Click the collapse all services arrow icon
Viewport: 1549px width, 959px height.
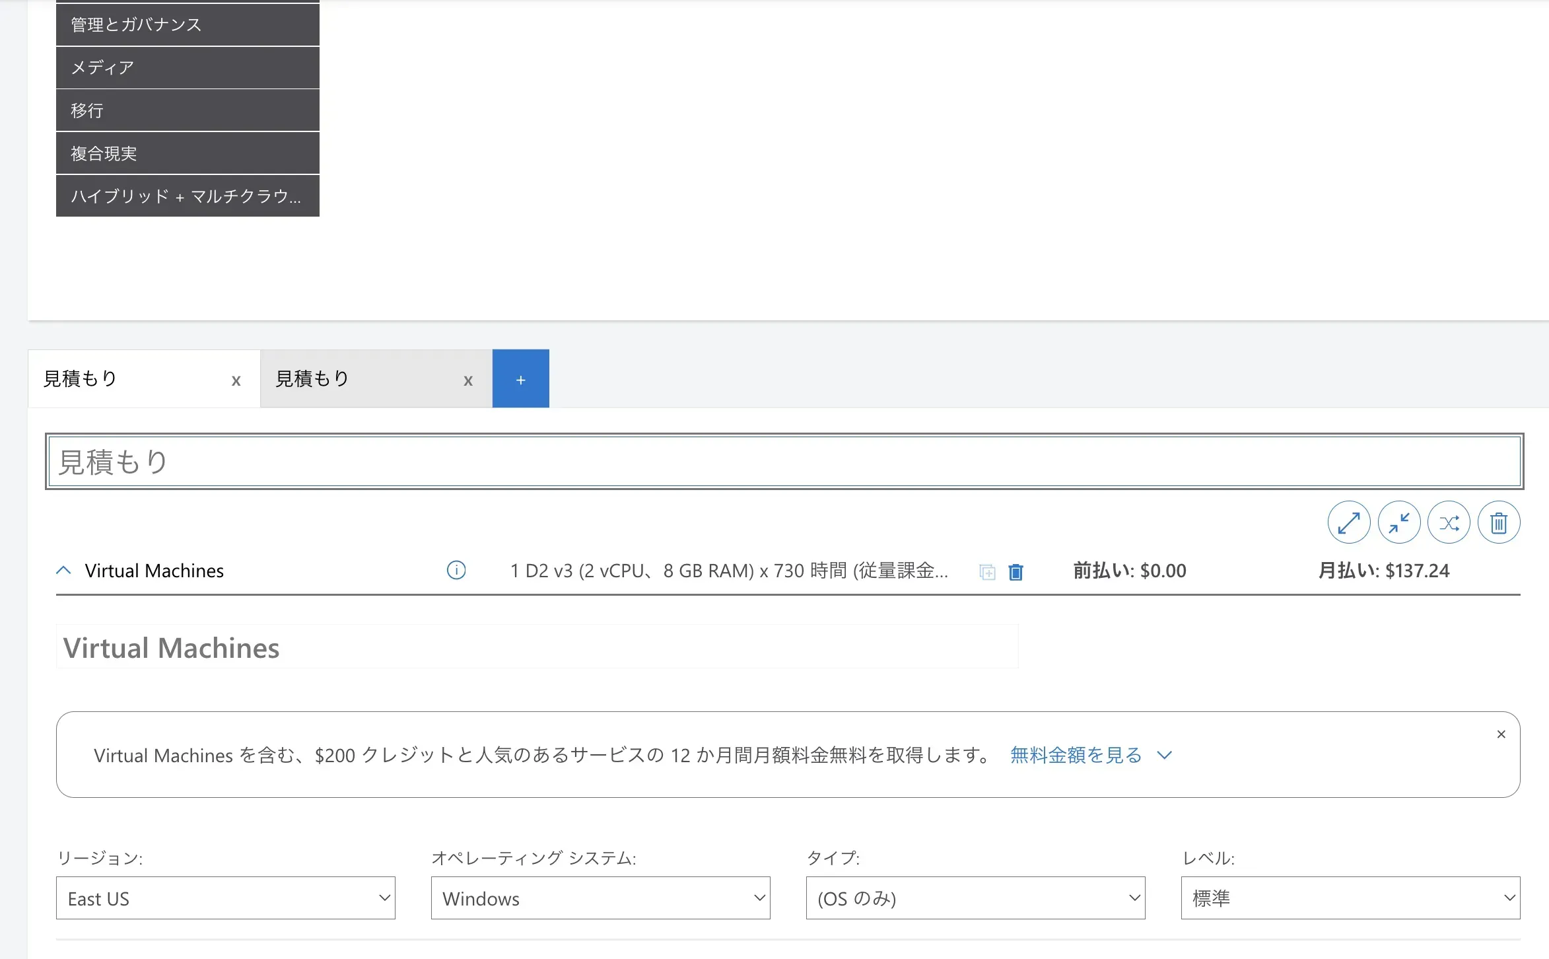click(1398, 523)
